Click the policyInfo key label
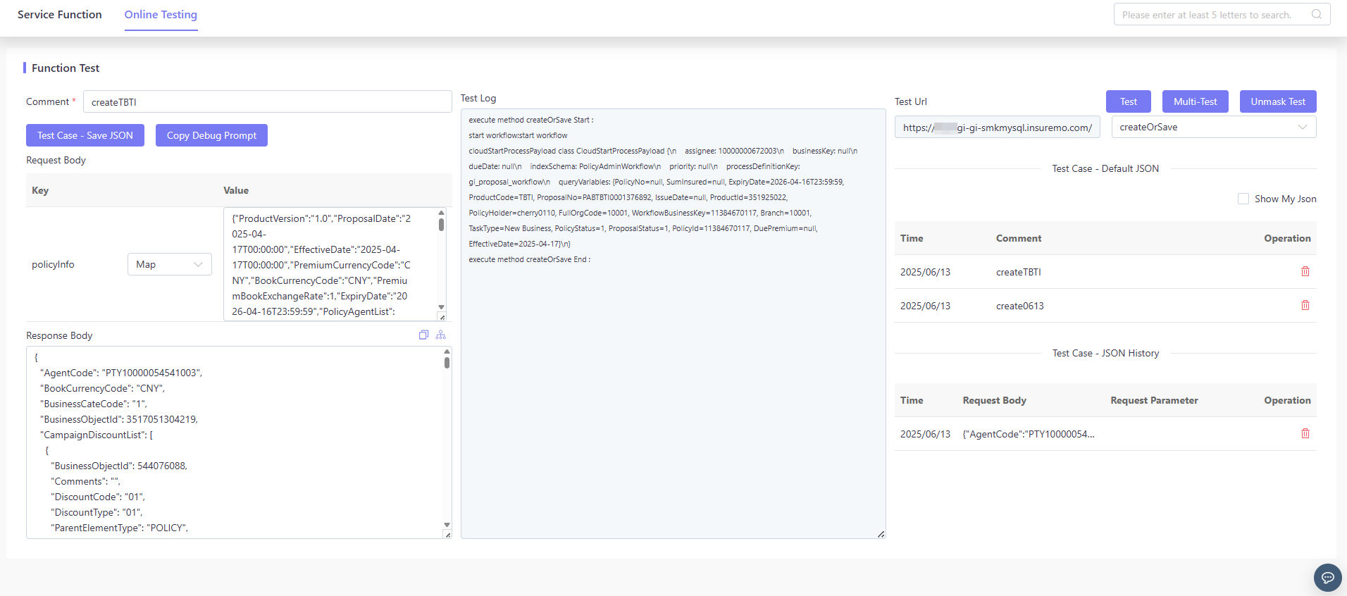 click(53, 264)
